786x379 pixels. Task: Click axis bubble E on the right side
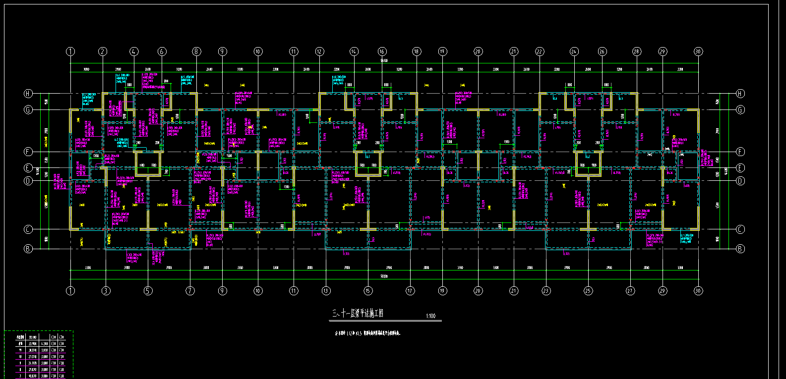tap(740, 168)
